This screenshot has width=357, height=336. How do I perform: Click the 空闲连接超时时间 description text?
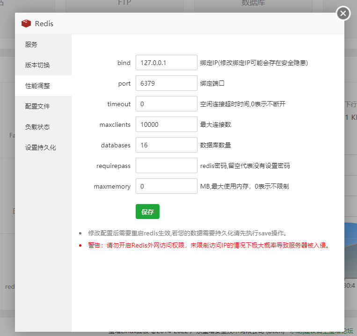click(243, 104)
